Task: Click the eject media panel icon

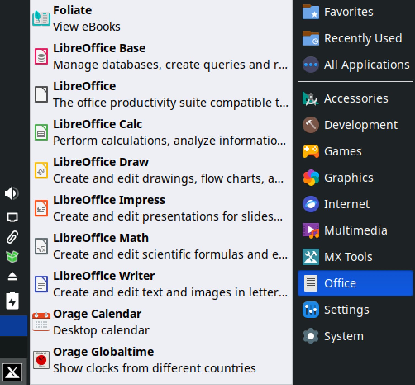Action: click(x=12, y=276)
